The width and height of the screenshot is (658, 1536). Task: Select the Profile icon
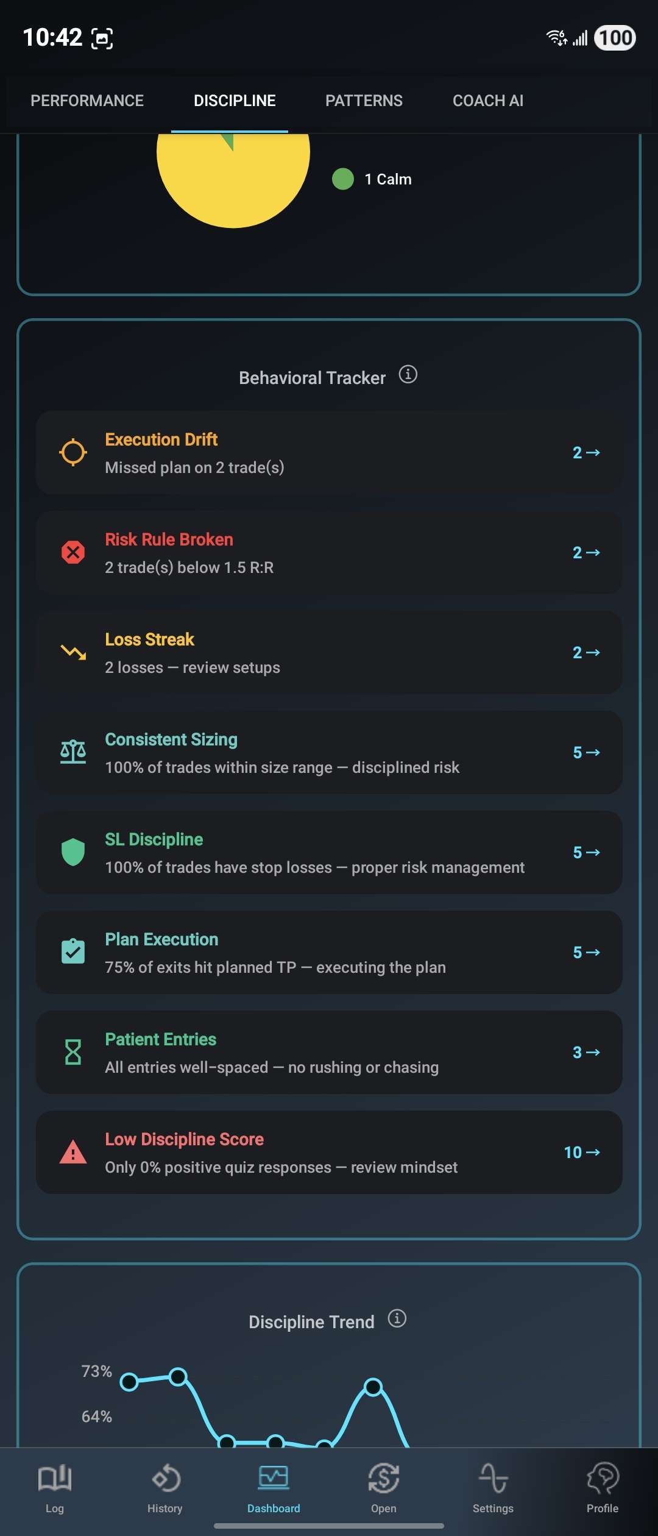(x=602, y=1481)
